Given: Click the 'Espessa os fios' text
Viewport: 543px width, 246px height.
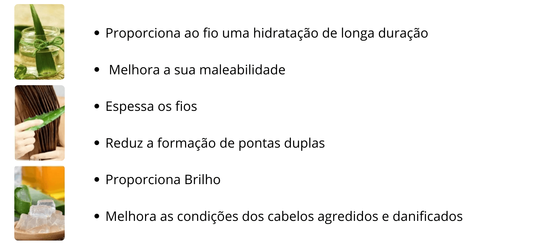Looking at the screenshot, I should click(x=151, y=106).
